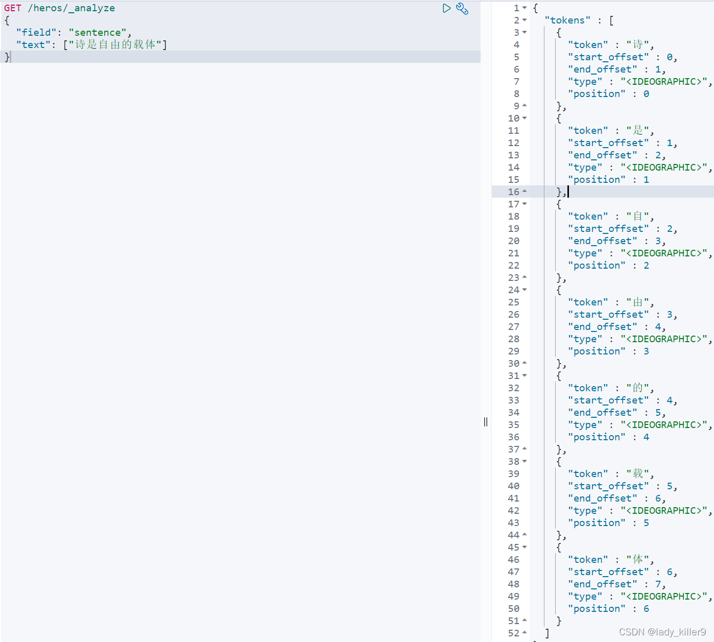The height and width of the screenshot is (642, 714).
Task: Click the "field": "sentence" line in editor
Action: pyautogui.click(x=74, y=33)
